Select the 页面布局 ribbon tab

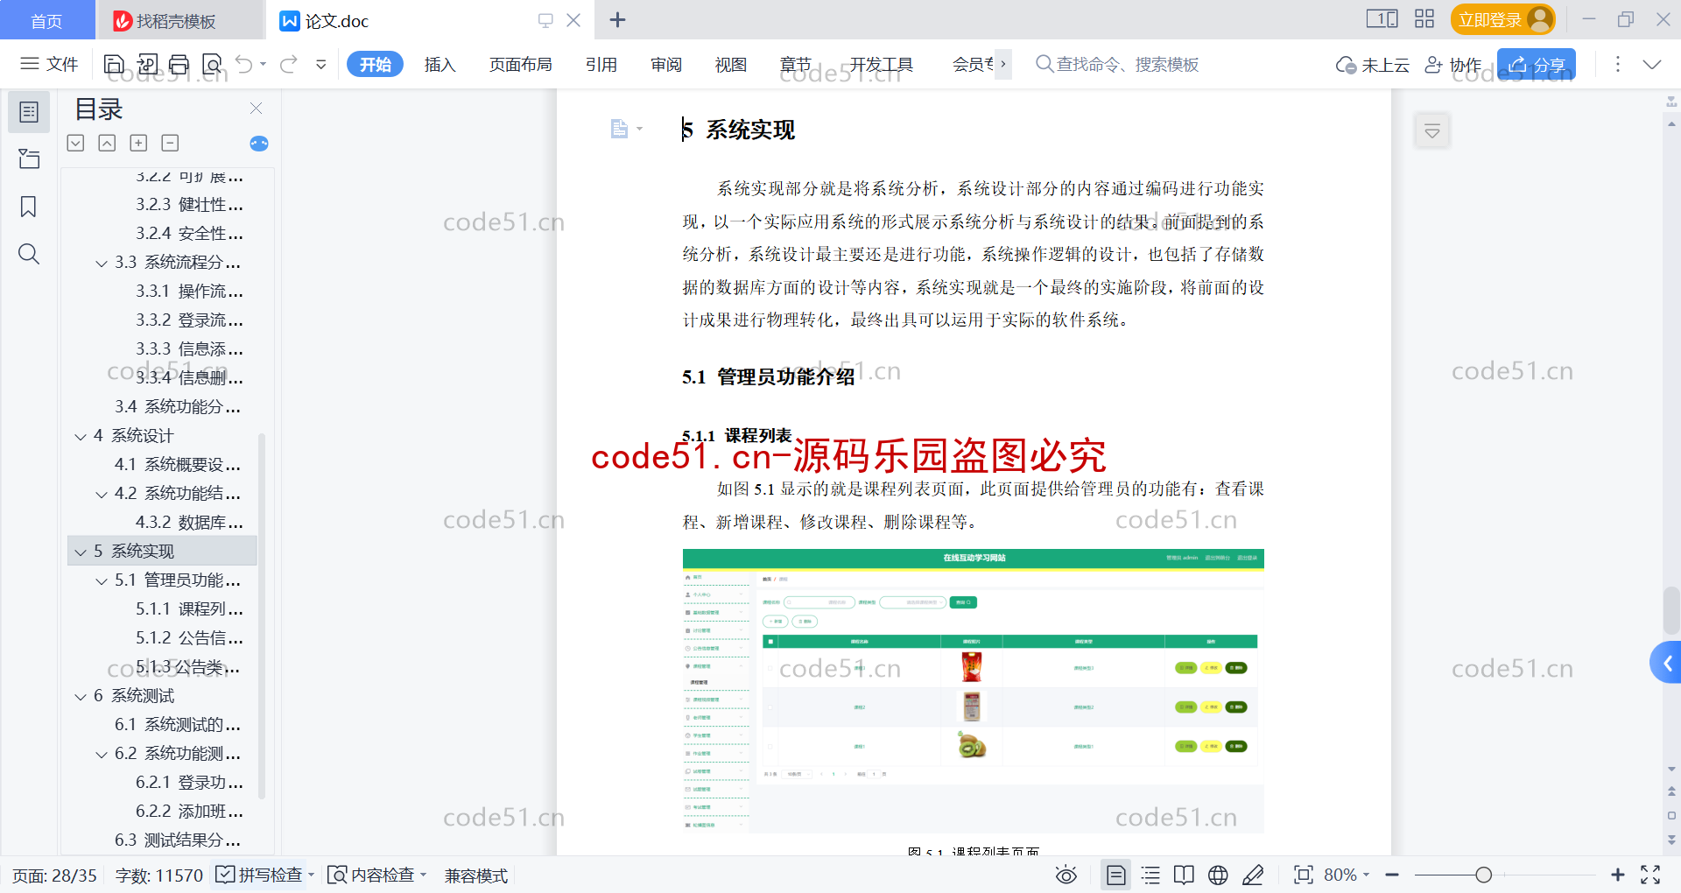pyautogui.click(x=520, y=64)
